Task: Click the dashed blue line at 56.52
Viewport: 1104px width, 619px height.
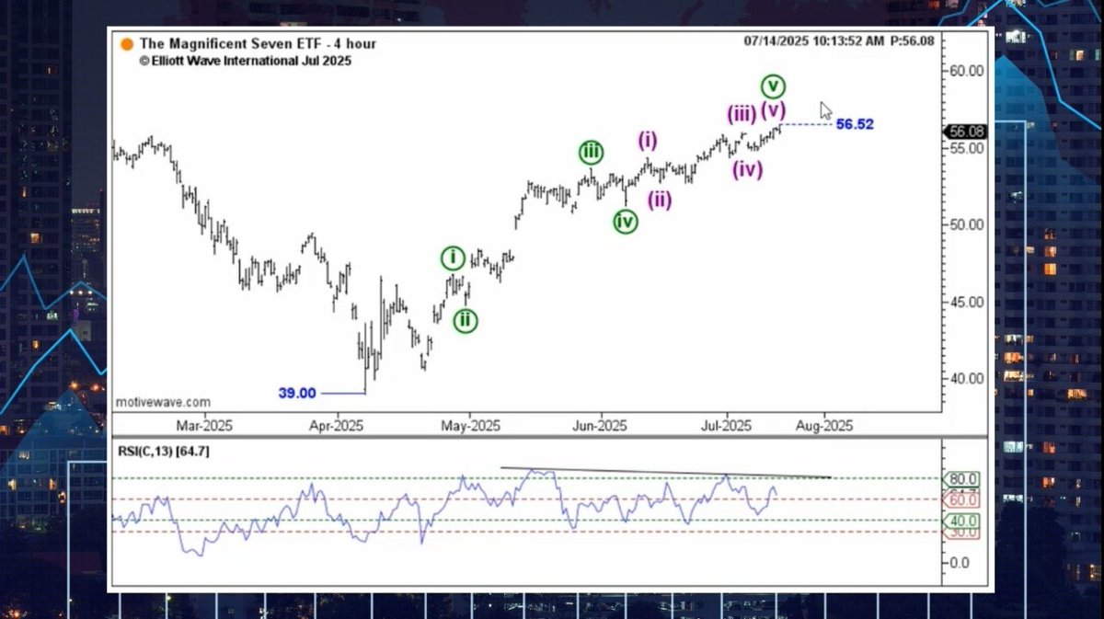Action: (x=806, y=124)
